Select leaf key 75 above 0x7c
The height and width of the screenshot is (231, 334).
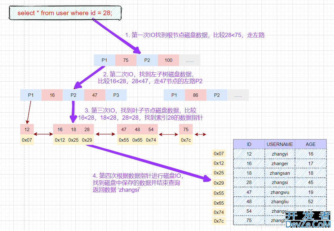[186, 129]
